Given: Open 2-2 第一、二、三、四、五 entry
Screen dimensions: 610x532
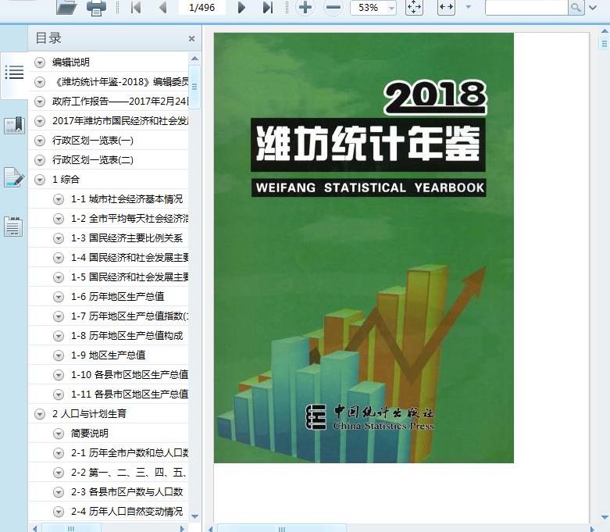Looking at the screenshot, I should 128,473.
